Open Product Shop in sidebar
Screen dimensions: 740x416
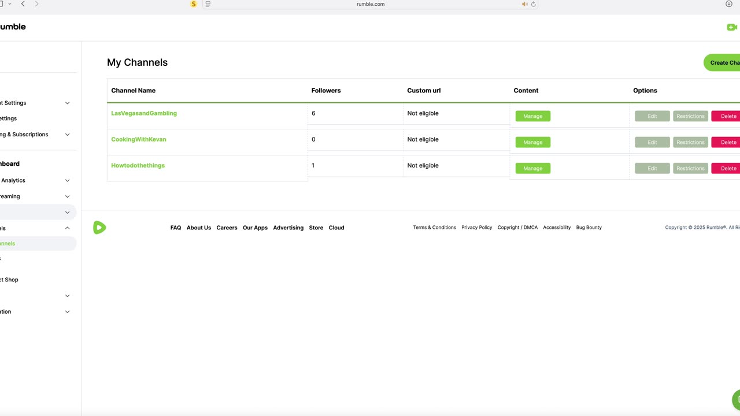pos(9,280)
